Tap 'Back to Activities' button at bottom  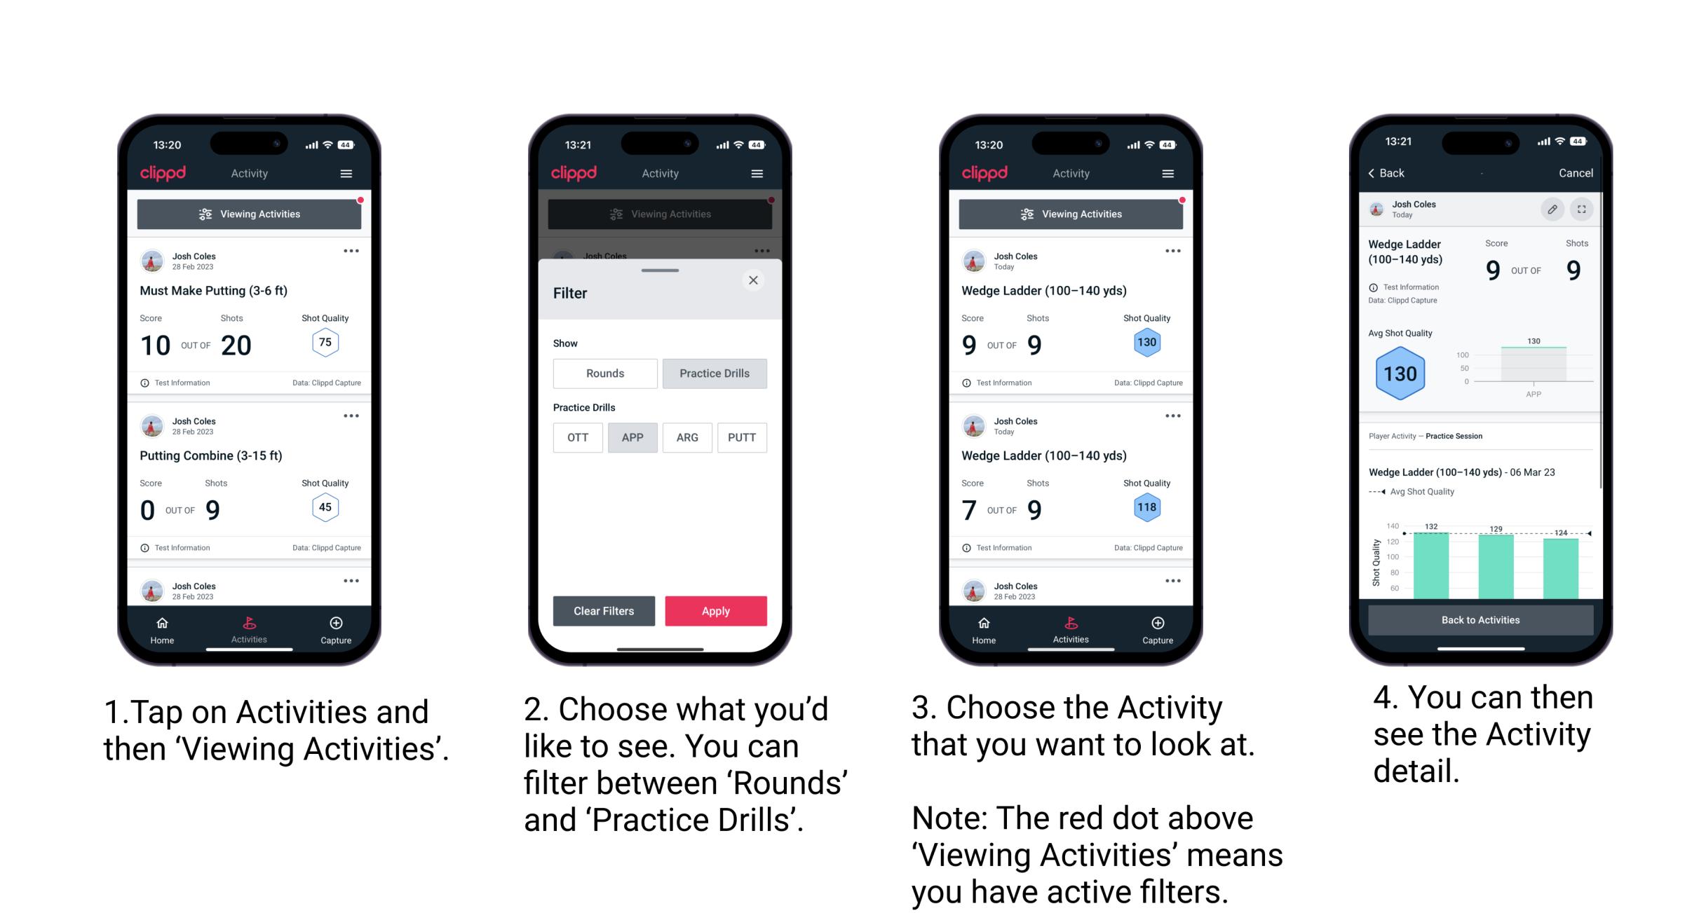click(x=1481, y=621)
